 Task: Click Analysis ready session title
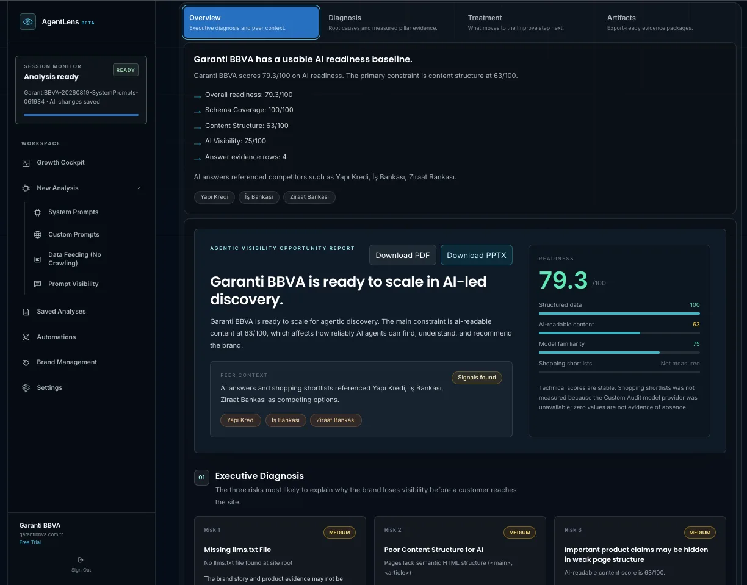(x=51, y=77)
